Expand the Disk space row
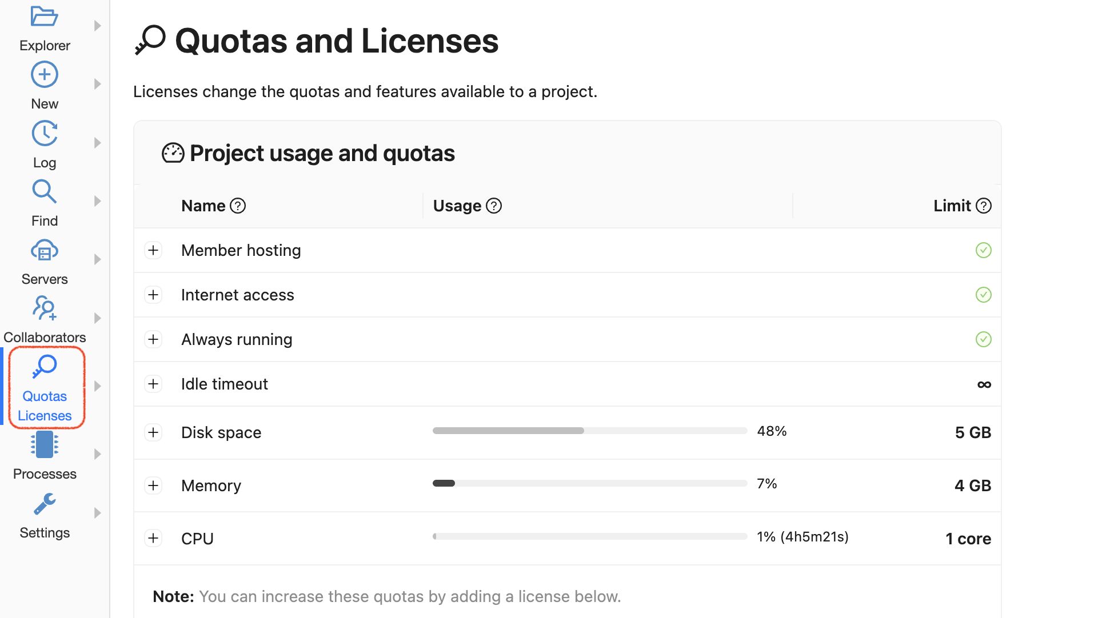Viewport: 1118px width, 618px height. (153, 432)
